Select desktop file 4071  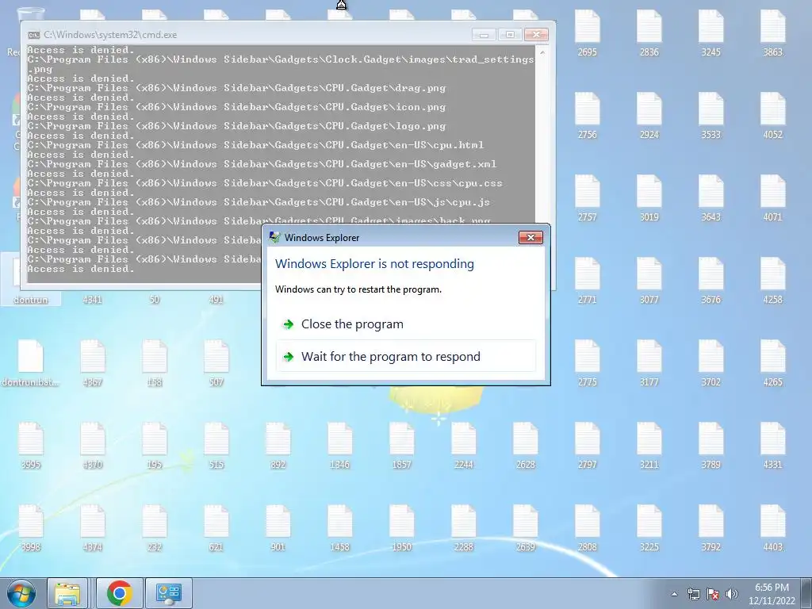click(x=772, y=197)
